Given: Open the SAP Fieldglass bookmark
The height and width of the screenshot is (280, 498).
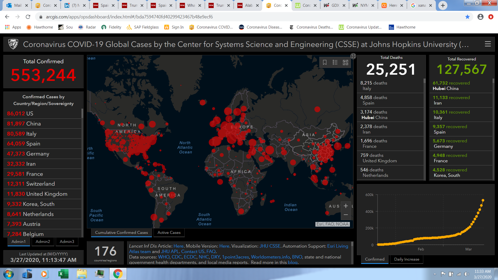Looking at the screenshot, I should (143, 27).
